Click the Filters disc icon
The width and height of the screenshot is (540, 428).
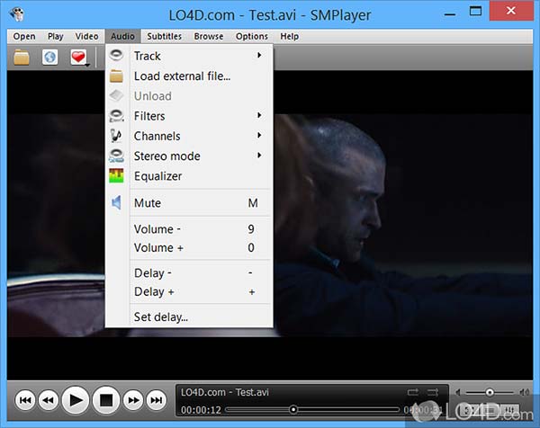click(x=116, y=116)
